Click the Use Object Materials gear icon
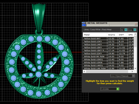Image resolution: width=139 pixels, height=104 pixels. tap(133, 76)
